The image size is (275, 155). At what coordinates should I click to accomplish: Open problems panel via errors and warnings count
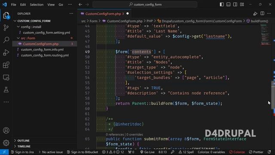pos(113,152)
